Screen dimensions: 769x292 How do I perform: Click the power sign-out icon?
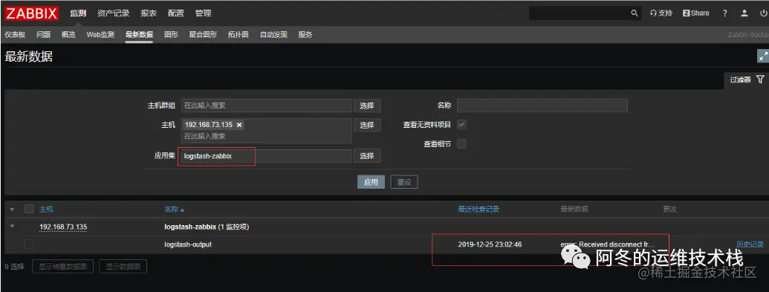coord(763,13)
